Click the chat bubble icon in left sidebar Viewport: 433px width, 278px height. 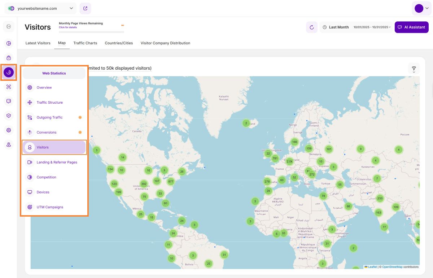[9, 101]
